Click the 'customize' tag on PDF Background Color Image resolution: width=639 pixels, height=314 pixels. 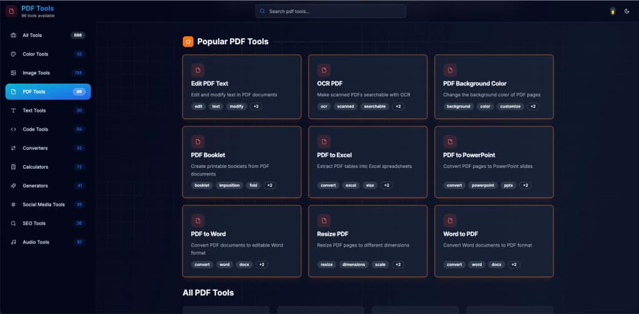pyautogui.click(x=510, y=106)
